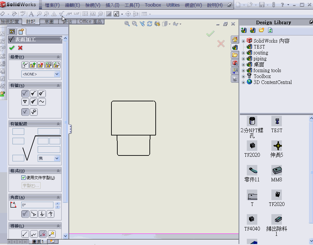The height and width of the screenshot is (245, 313).
Task: Switch to the Office 產品 tab
Action: (90, 21)
